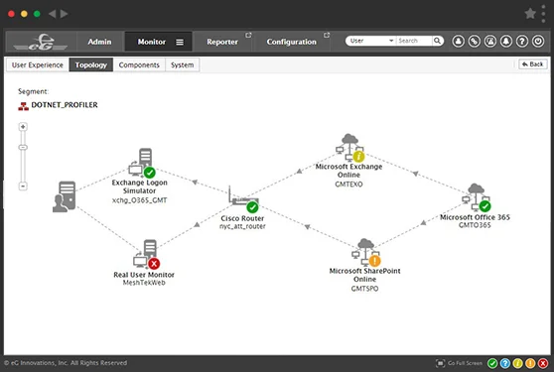This screenshot has height=372, width=554.
Task: Switch to the User Experience tab
Action: click(x=38, y=64)
